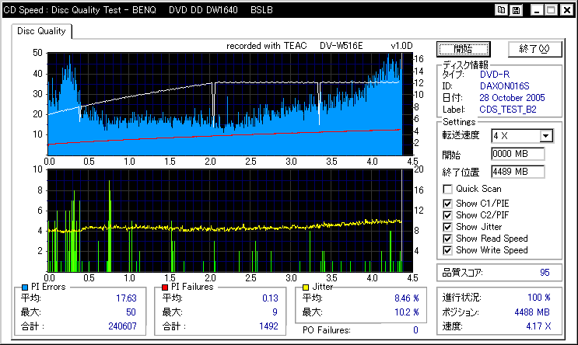This screenshot has width=578, height=345.
Task: Toggle Show Write Speed checkbox
Action: click(447, 250)
